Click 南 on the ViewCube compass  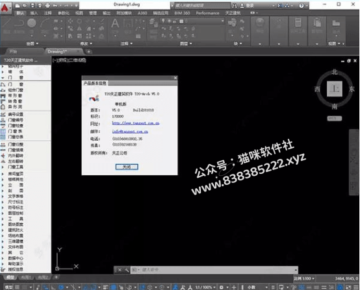[x=335, y=106]
